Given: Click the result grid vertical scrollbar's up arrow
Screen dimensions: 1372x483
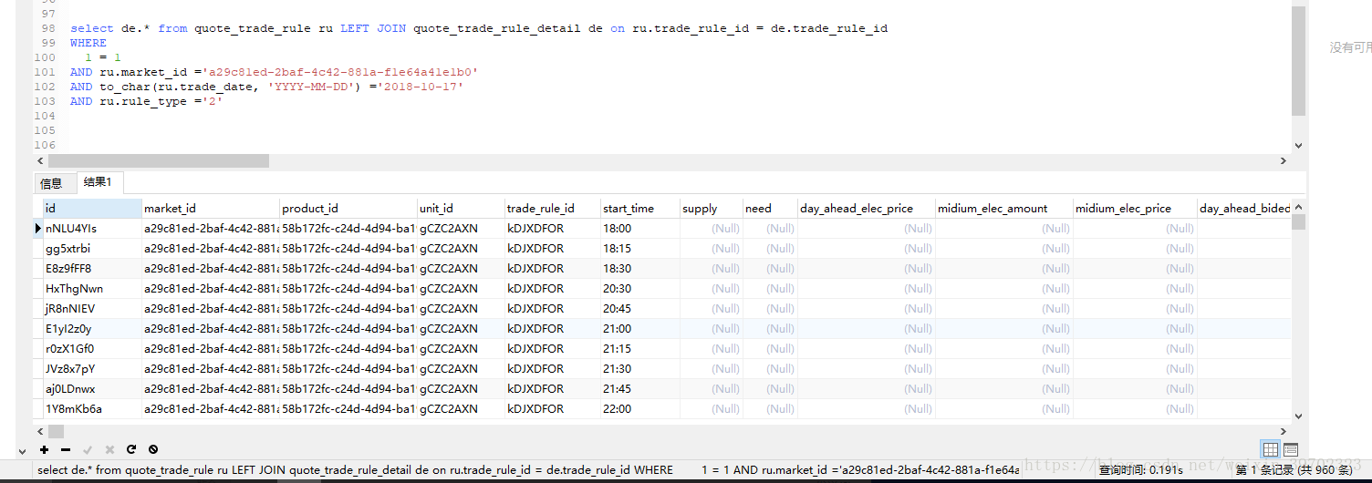Looking at the screenshot, I should click(1298, 206).
